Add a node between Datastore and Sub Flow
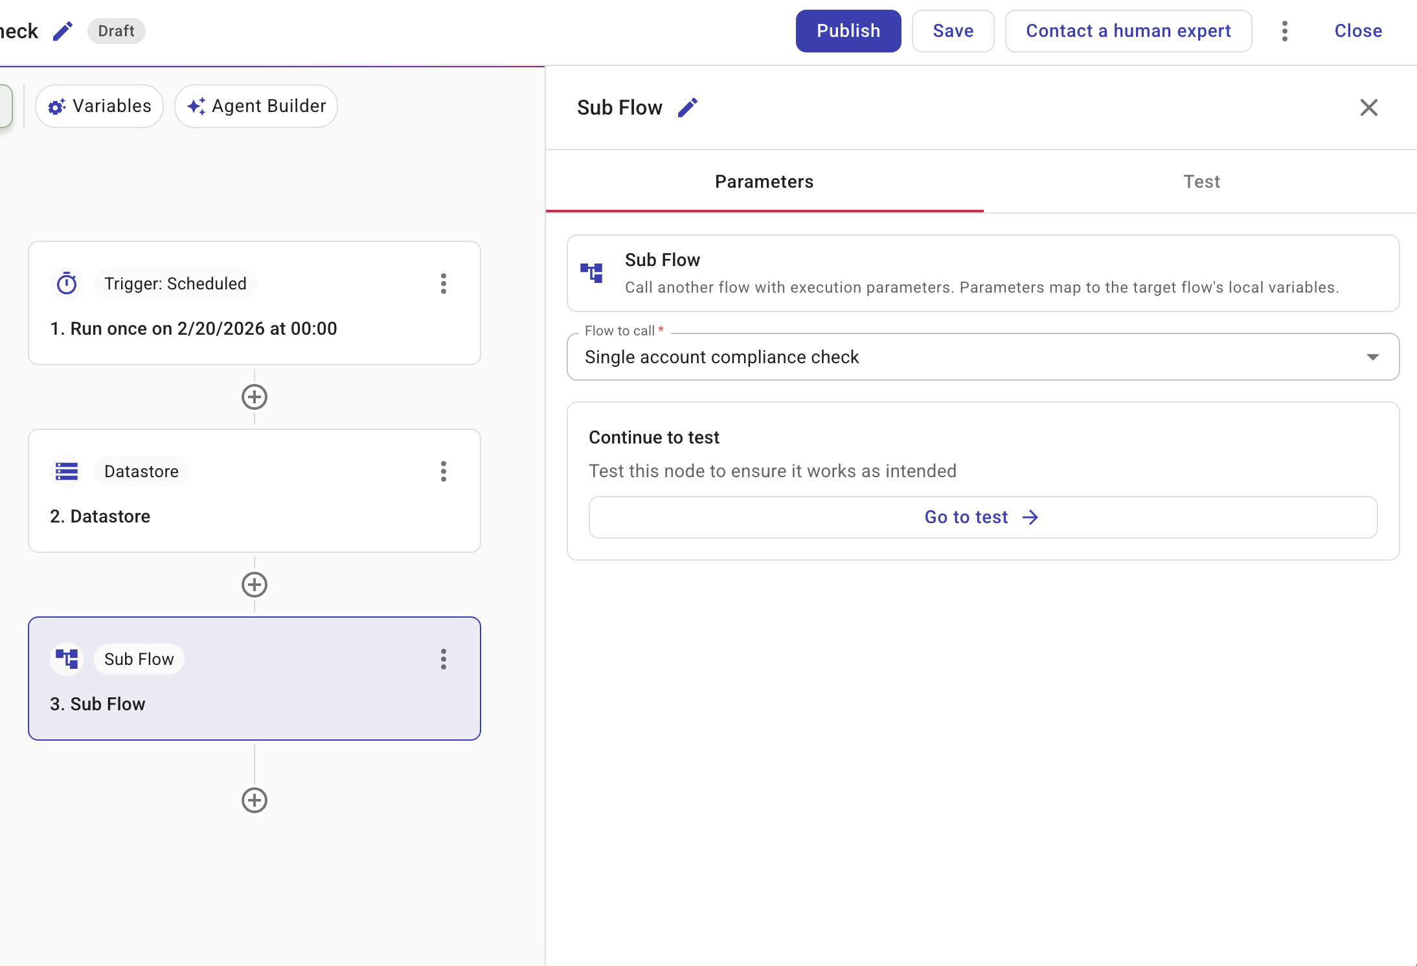Viewport: 1417px width, 966px height. click(255, 585)
